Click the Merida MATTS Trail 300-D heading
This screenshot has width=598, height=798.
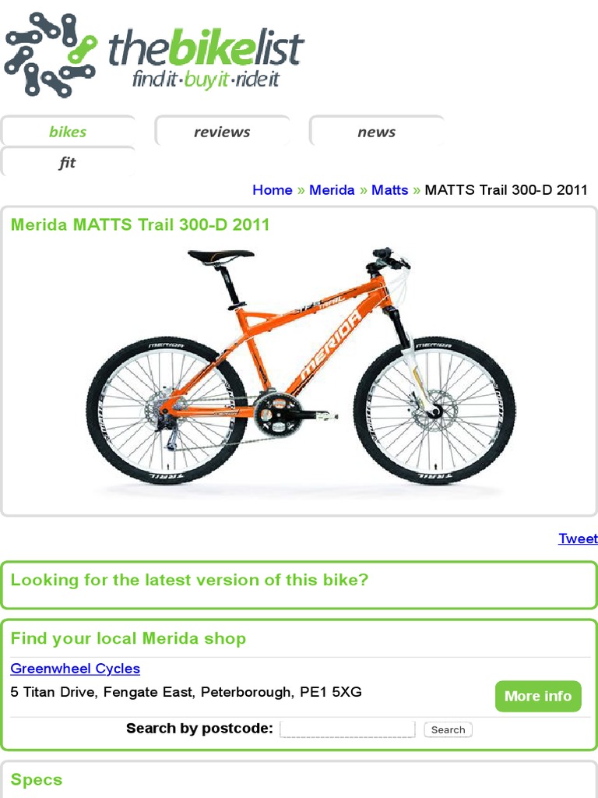pos(140,224)
